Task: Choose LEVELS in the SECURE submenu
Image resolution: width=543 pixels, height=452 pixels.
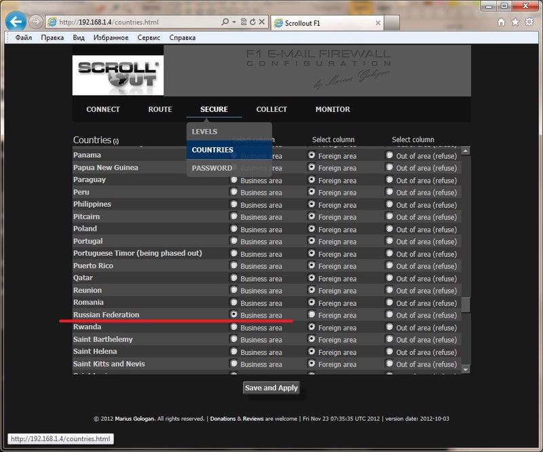Action: [229, 132]
